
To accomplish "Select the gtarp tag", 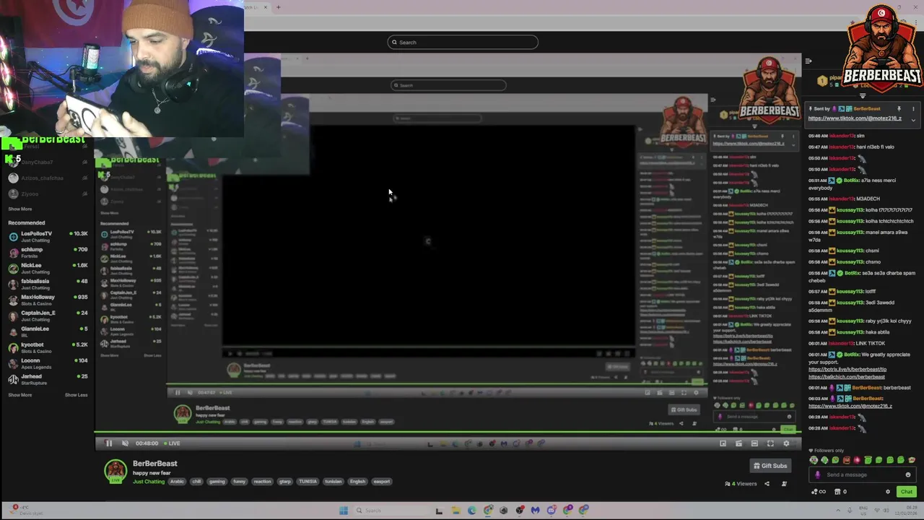I will click(285, 482).
